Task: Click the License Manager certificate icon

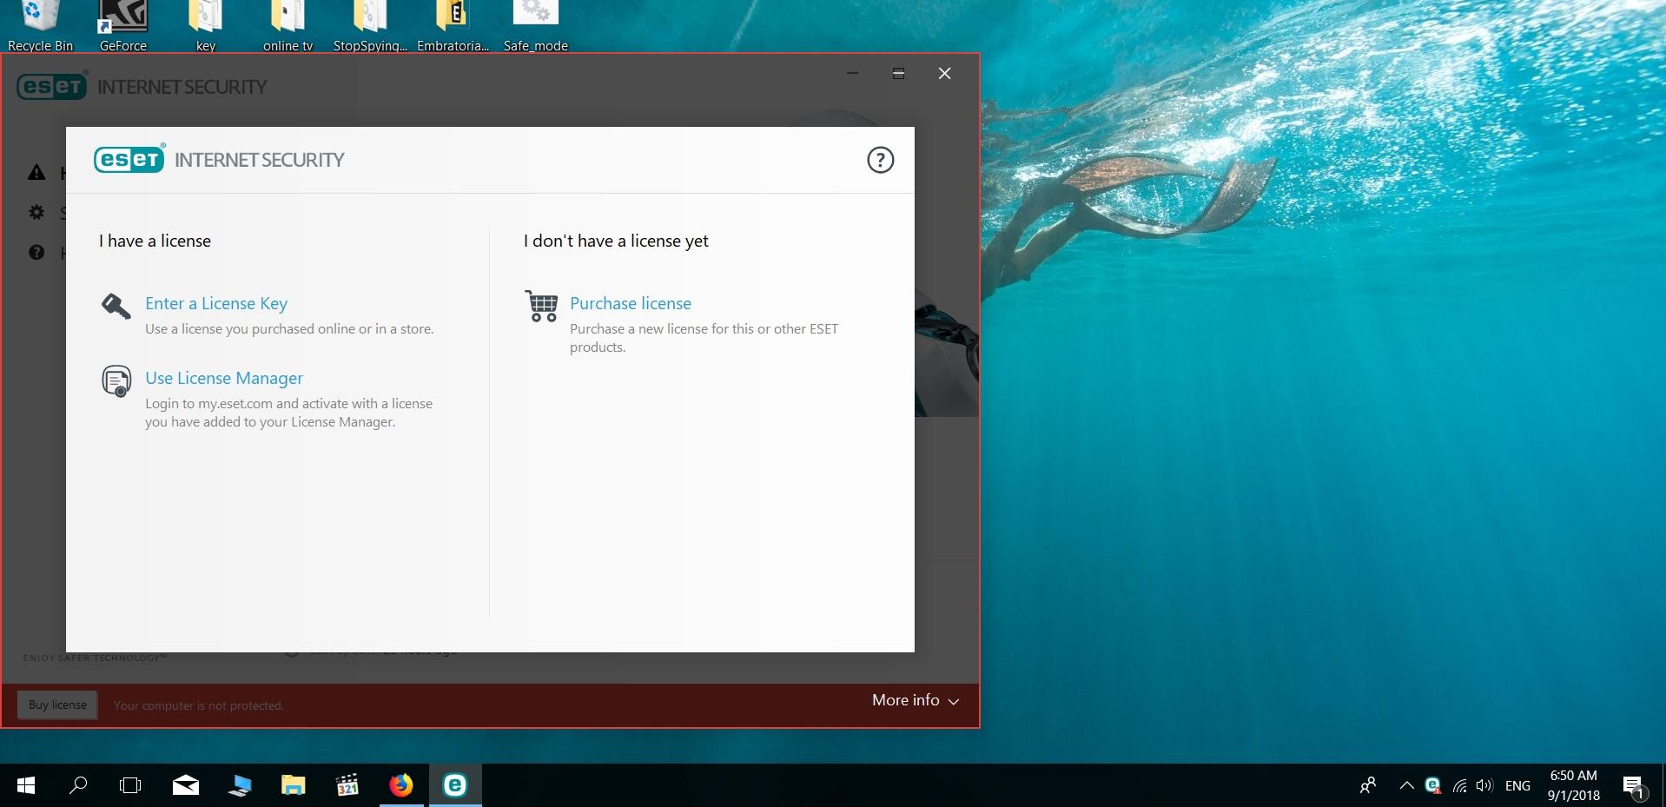Action: [116, 381]
